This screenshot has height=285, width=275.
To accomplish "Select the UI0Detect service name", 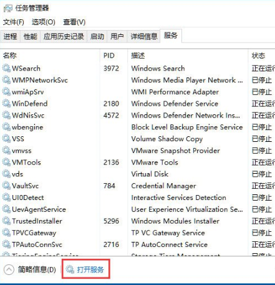I will (x=28, y=197).
